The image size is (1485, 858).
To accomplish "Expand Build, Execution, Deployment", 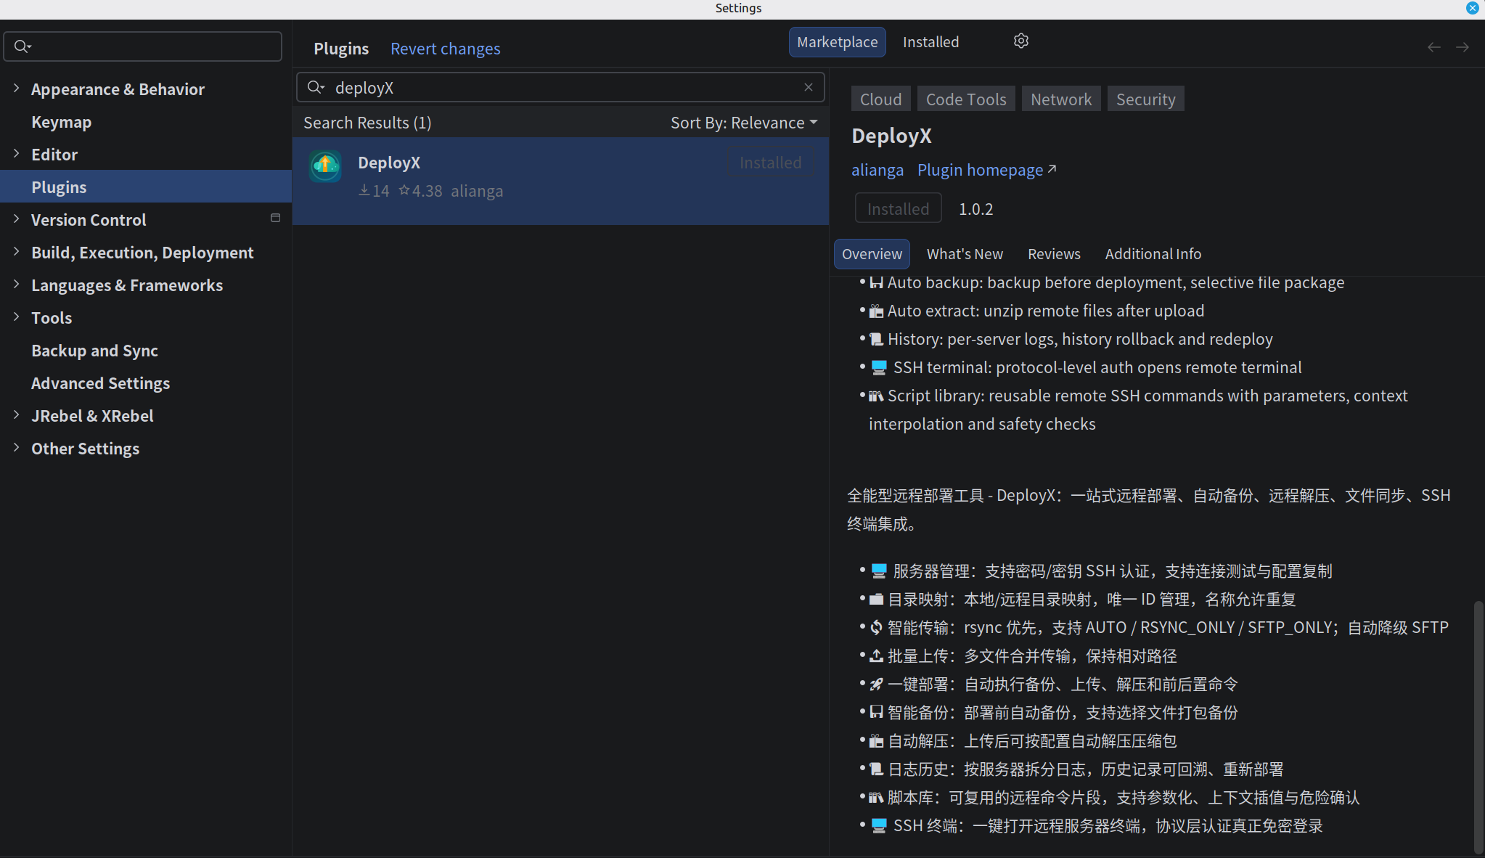I will click(x=16, y=252).
